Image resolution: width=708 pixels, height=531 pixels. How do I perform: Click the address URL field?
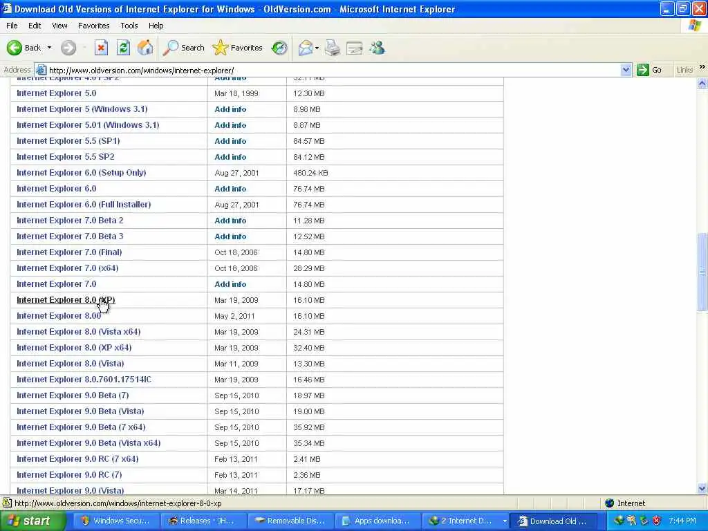(334, 70)
